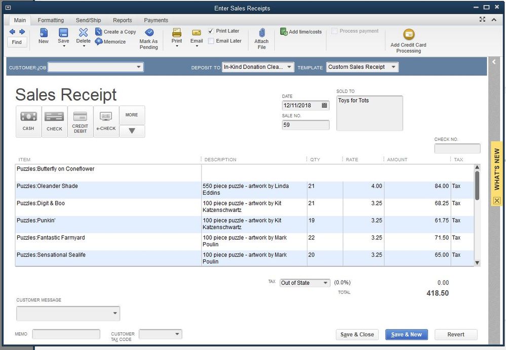Enable the Email Later checkbox
This screenshot has width=506, height=350.
(x=211, y=41)
